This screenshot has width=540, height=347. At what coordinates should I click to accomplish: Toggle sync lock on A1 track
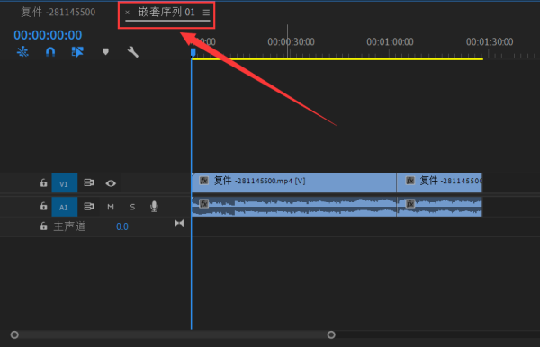pyautogui.click(x=89, y=207)
